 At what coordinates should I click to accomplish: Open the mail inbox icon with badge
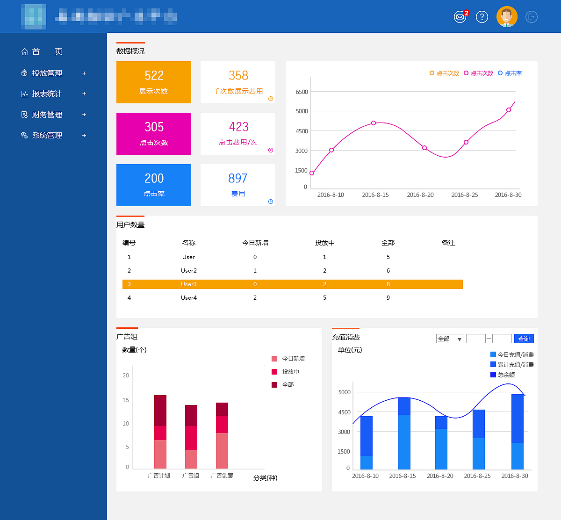point(460,17)
